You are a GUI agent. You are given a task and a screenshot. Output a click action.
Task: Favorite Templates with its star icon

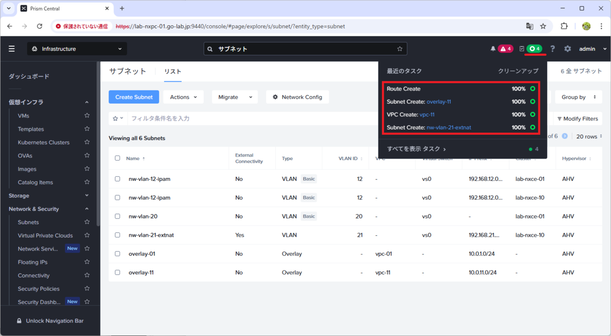click(x=87, y=129)
